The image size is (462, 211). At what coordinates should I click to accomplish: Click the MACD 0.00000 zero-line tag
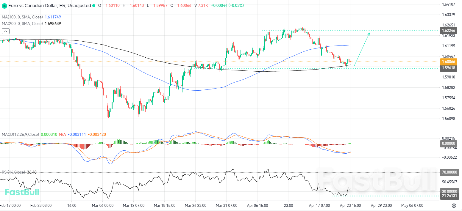pos(448,143)
